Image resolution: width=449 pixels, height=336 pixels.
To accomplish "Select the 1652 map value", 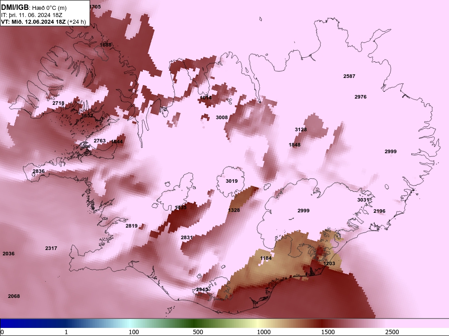I will [x=88, y=116].
